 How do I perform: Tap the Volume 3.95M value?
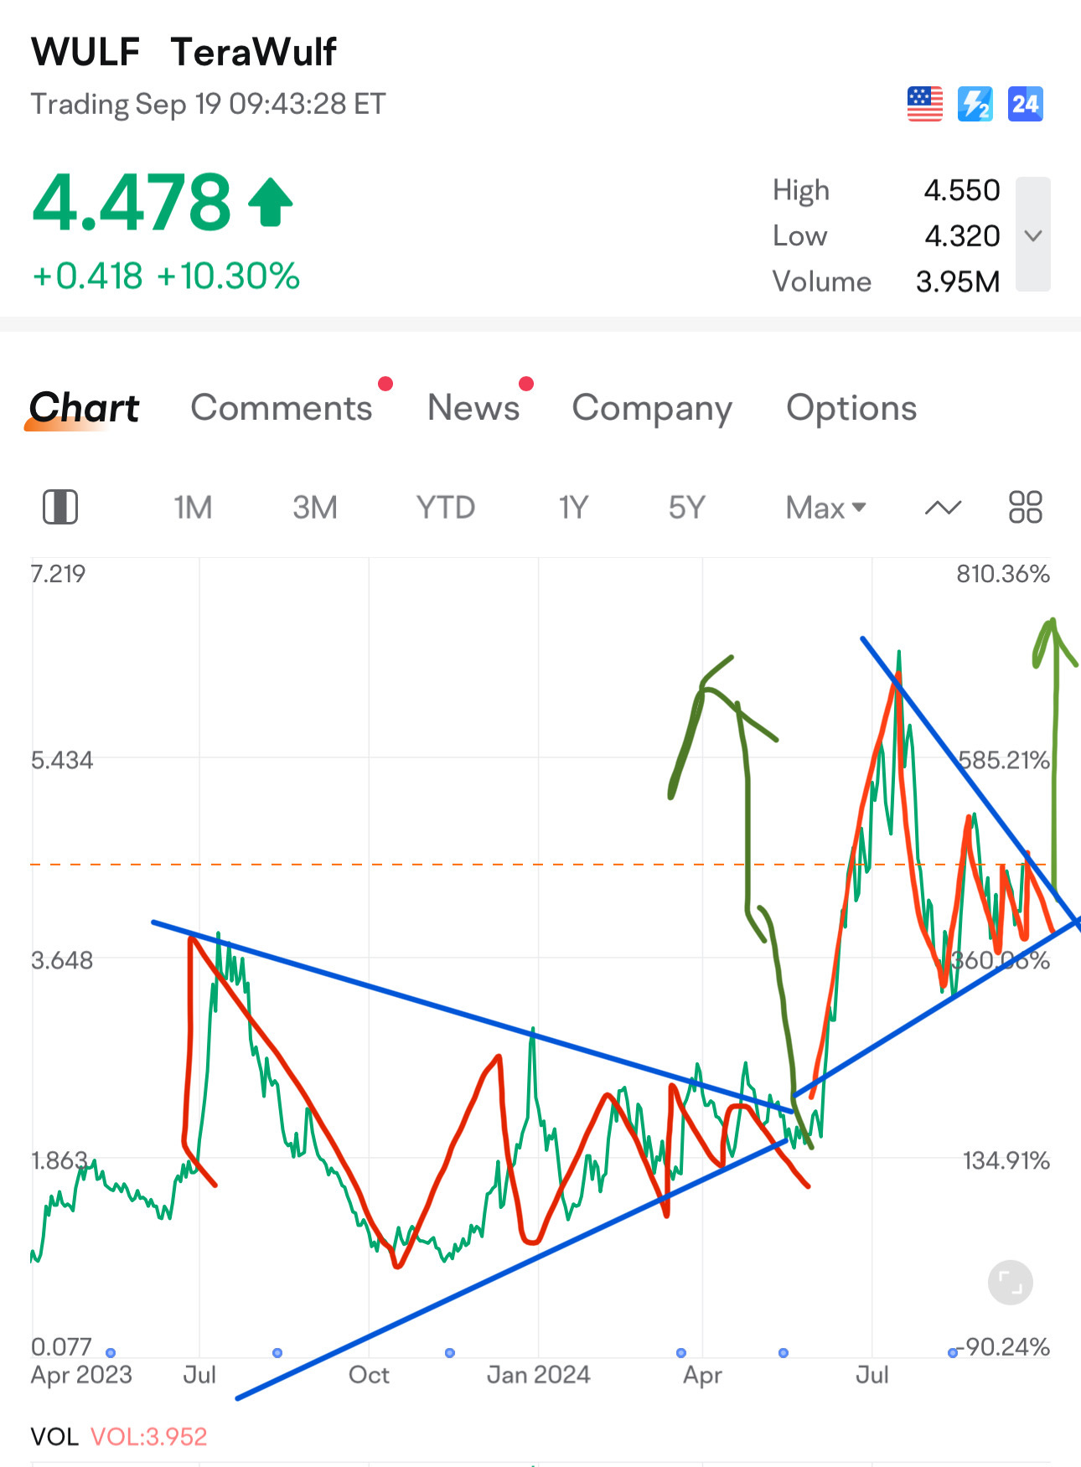[x=958, y=282]
